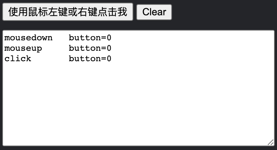The width and height of the screenshot is (277, 150).
Task: Click the gap between "mousedown" and "button=0"
Action: [x=61, y=38]
